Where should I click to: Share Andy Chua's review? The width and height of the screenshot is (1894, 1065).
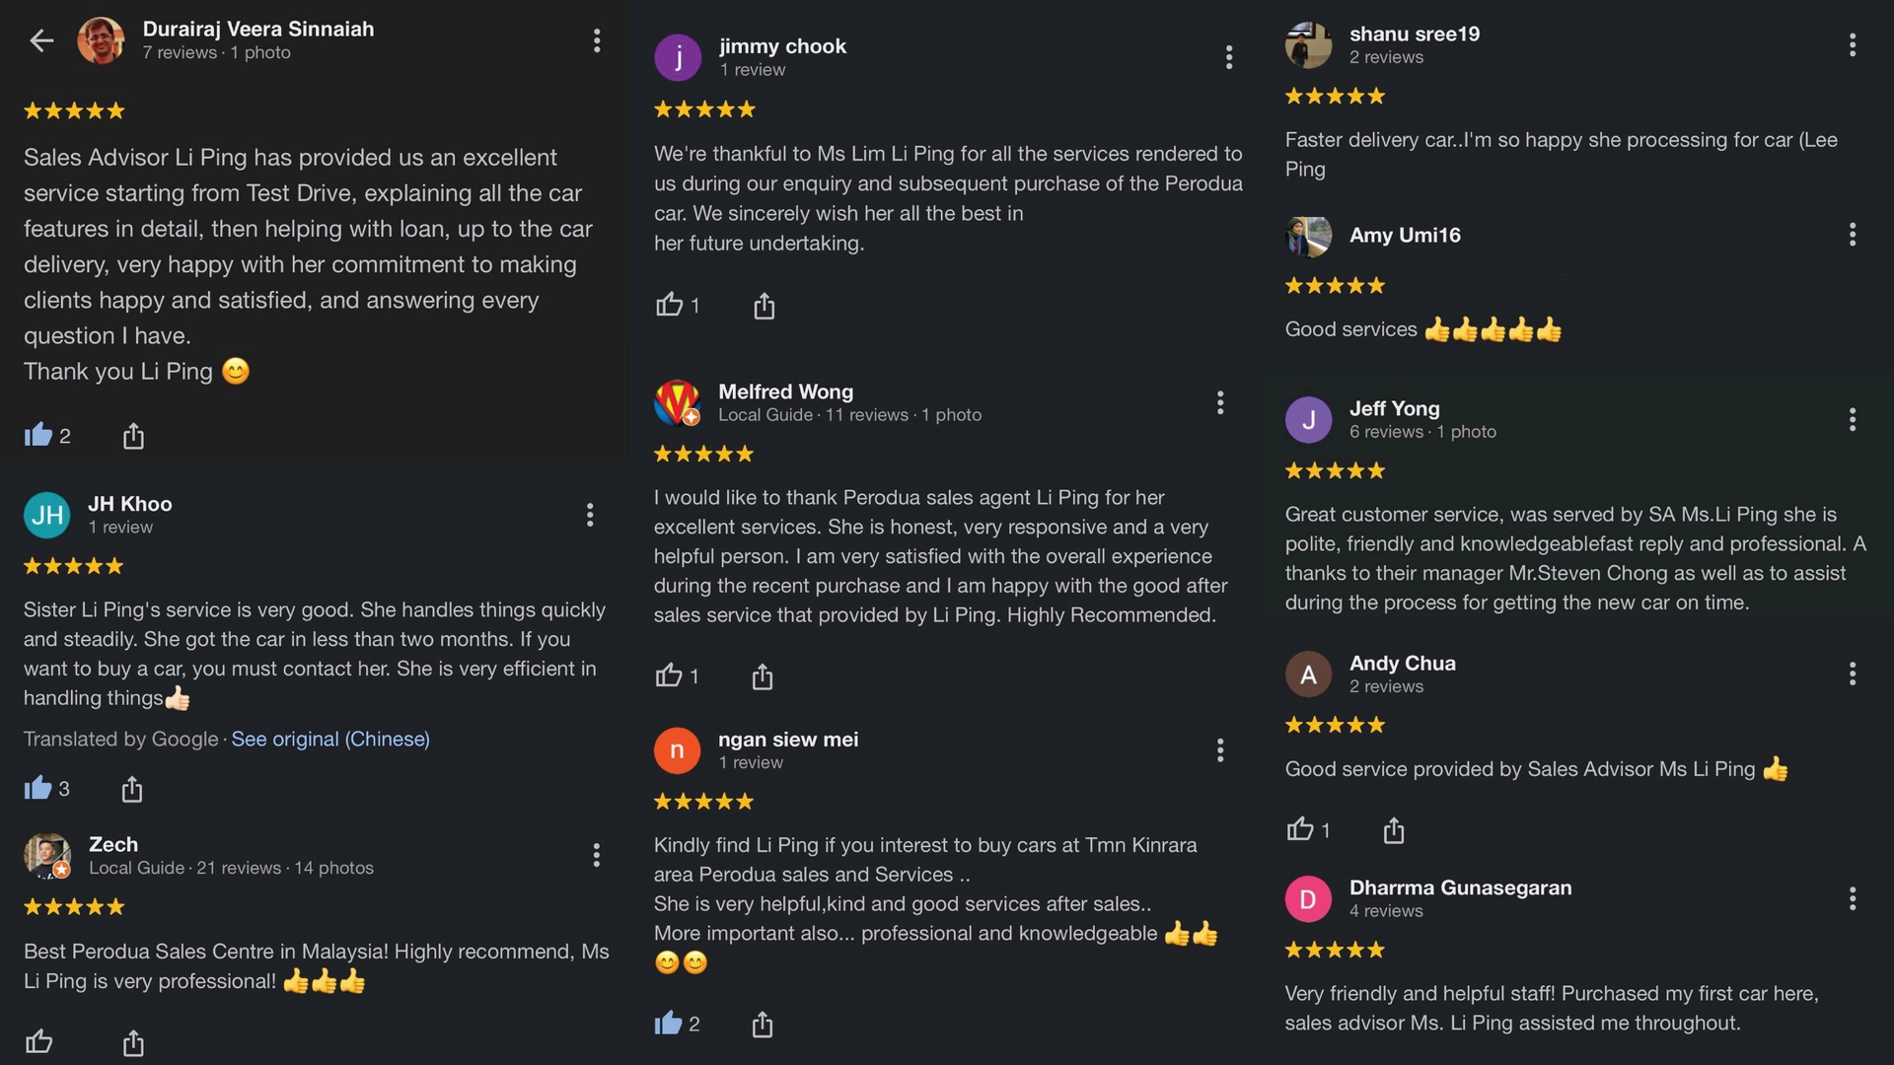tap(1393, 830)
